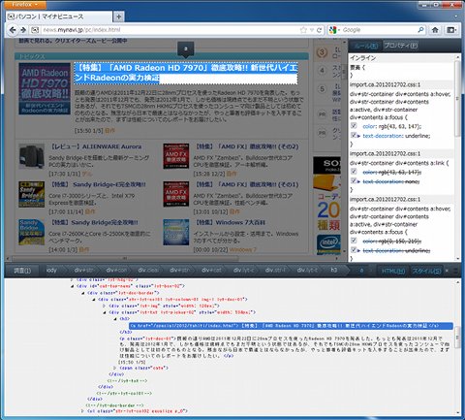Image resolution: width=465 pixels, height=420 pixels.
Task: Expand the div class="lyt-img" node
Action: tap(105, 306)
